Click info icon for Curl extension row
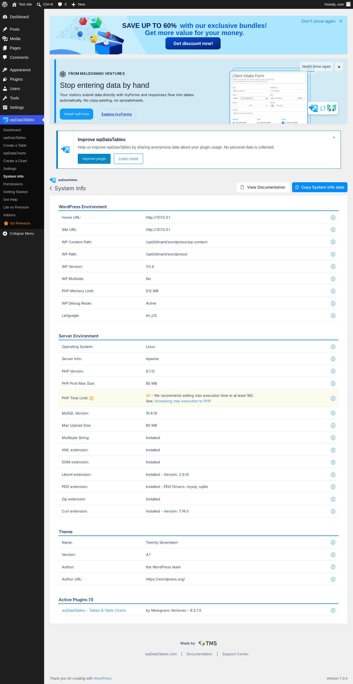The width and height of the screenshot is (353, 684). (x=333, y=511)
